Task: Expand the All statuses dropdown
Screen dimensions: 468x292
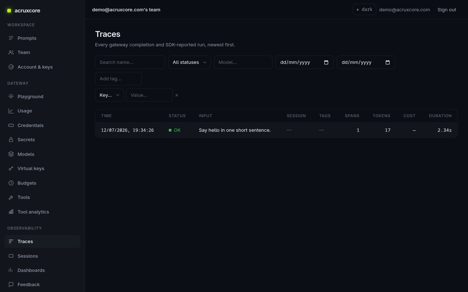Action: click(x=189, y=62)
